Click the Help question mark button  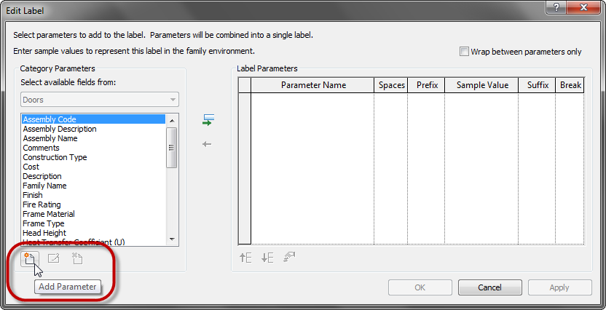tap(558, 7)
